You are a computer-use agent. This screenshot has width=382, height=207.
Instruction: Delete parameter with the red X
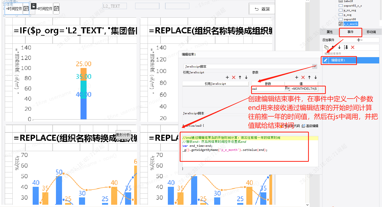pos(303,77)
